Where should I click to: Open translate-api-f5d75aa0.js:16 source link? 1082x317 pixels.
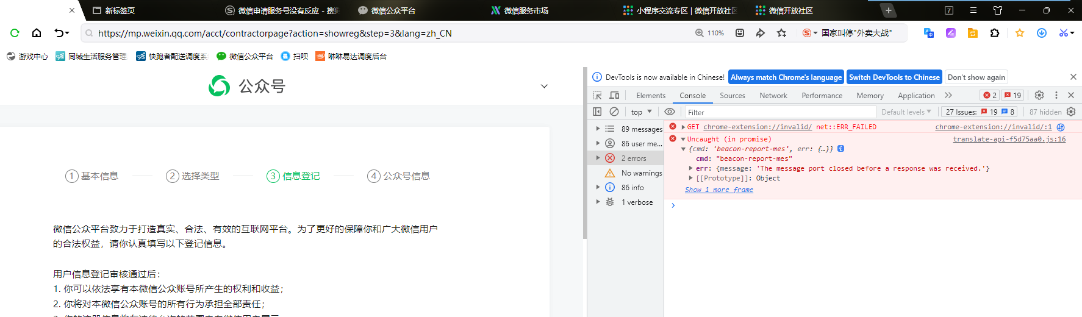tap(1009, 139)
